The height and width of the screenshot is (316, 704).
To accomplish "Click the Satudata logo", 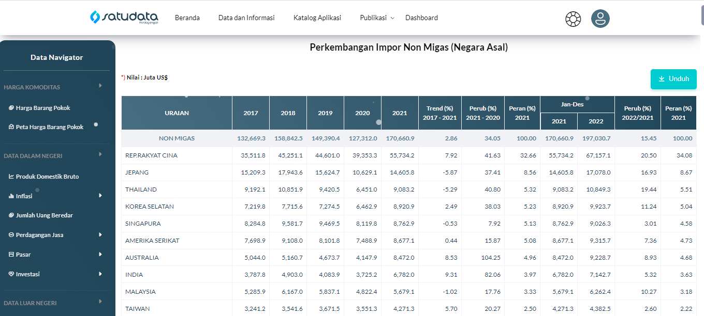I will (x=124, y=18).
